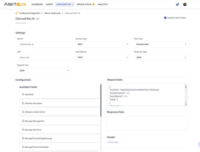This screenshot has height=152, width=200.
Task: Open the Configuration menu
Action: (x=64, y=4)
